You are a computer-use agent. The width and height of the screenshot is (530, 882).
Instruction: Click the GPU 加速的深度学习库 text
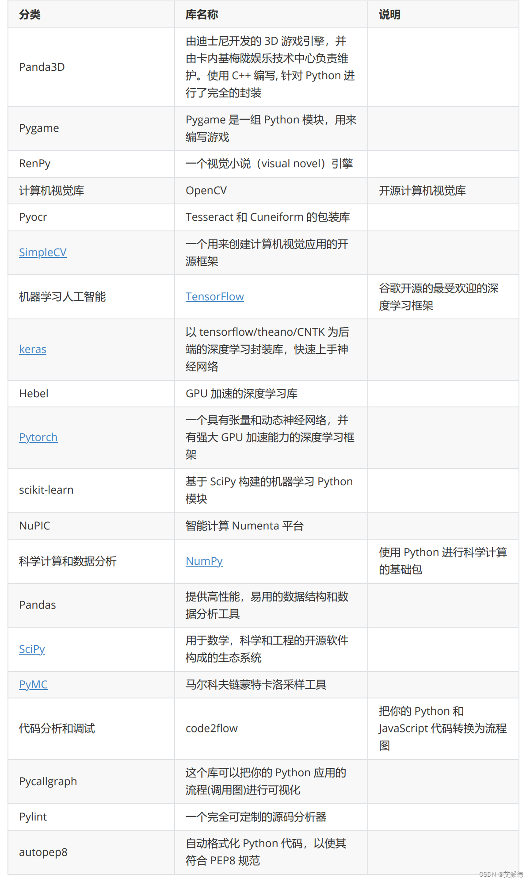241,393
